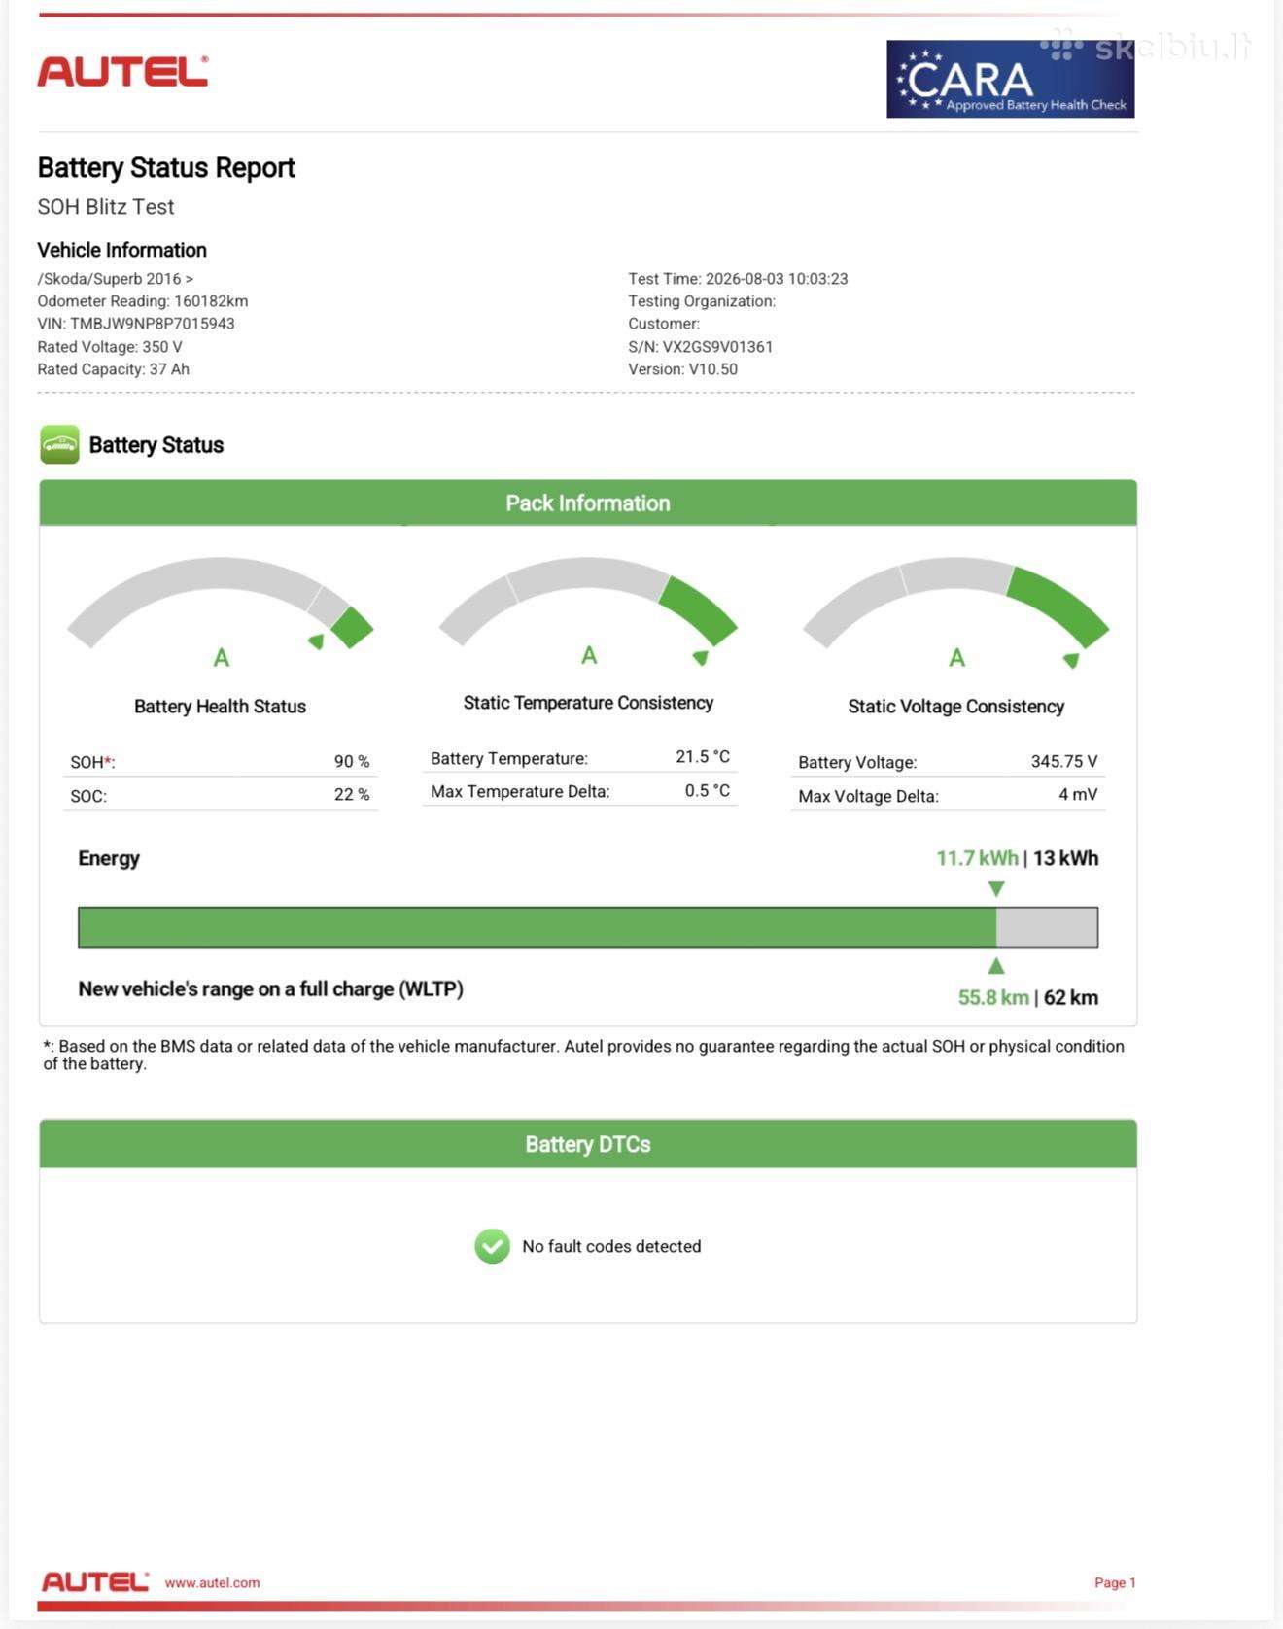Click the 62 km range value
Image resolution: width=1283 pixels, height=1629 pixels.
(x=1071, y=997)
